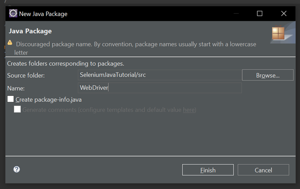Click into the Source folder text field
The image size is (300, 189).
pos(159,75)
